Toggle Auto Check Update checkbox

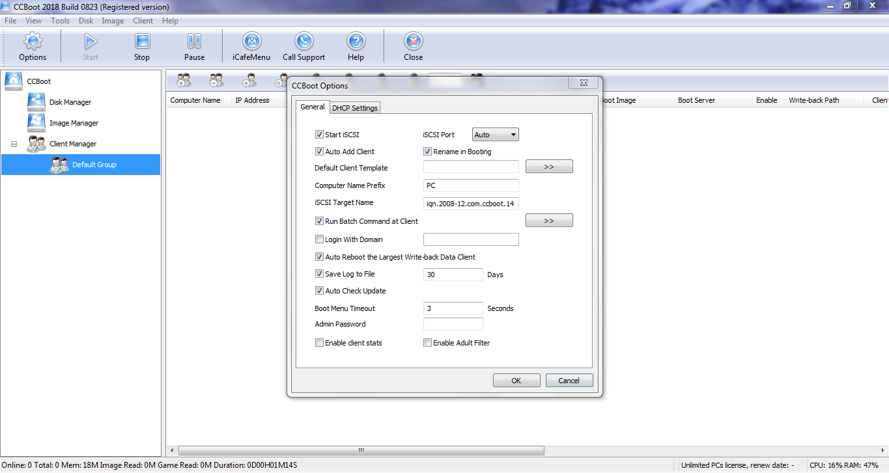click(319, 291)
